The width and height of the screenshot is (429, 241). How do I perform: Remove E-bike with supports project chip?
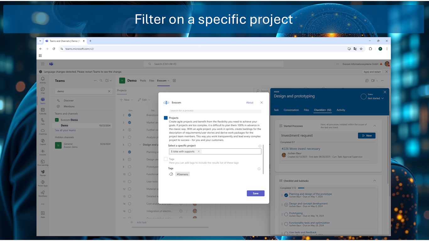coord(198,152)
